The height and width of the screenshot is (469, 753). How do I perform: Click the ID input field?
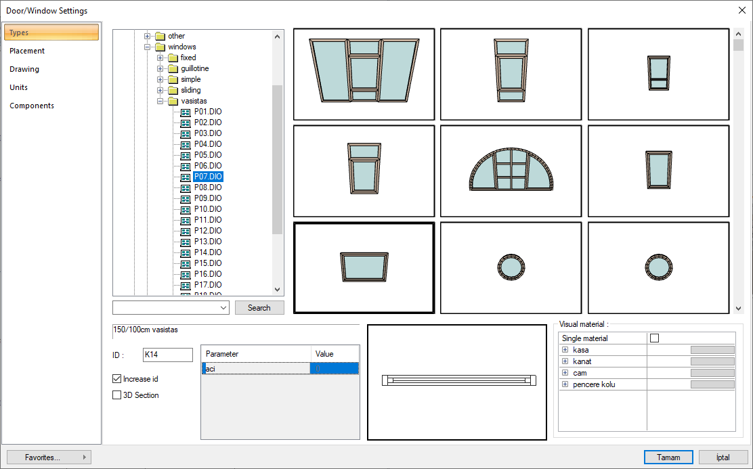click(x=167, y=355)
